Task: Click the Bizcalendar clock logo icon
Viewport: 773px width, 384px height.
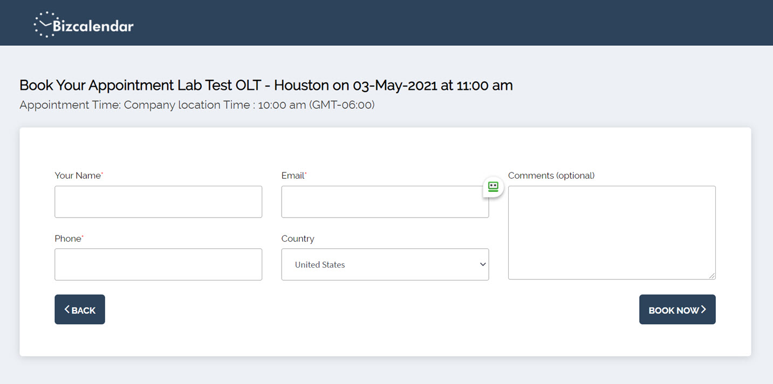Action: [x=44, y=25]
